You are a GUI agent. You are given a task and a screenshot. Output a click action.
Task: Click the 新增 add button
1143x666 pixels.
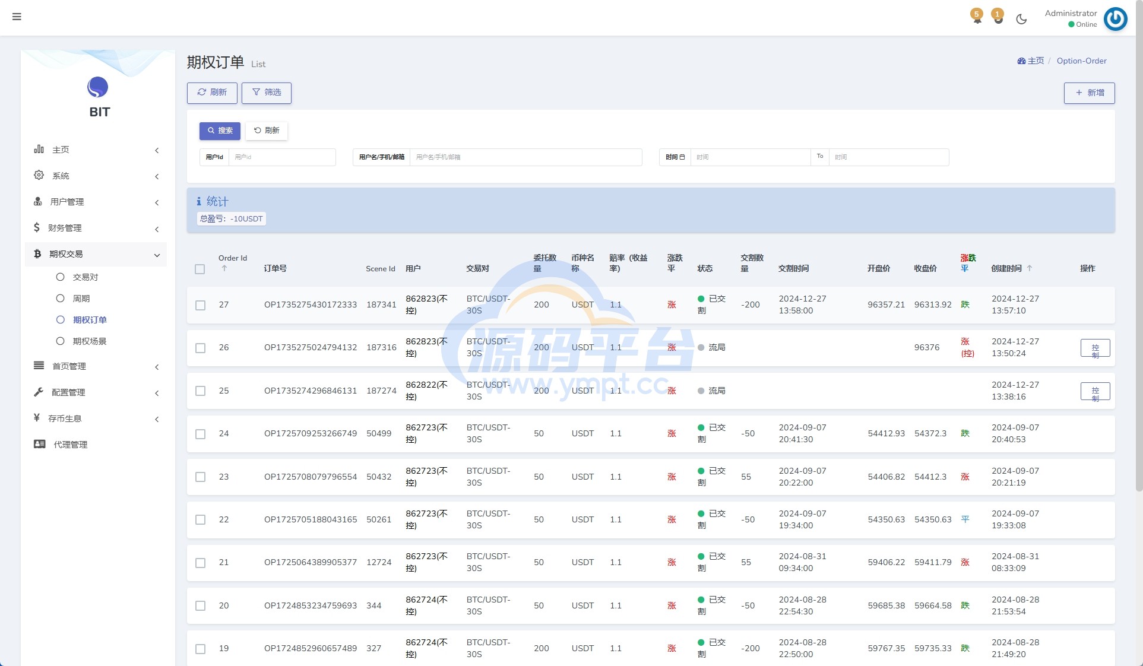pos(1090,93)
